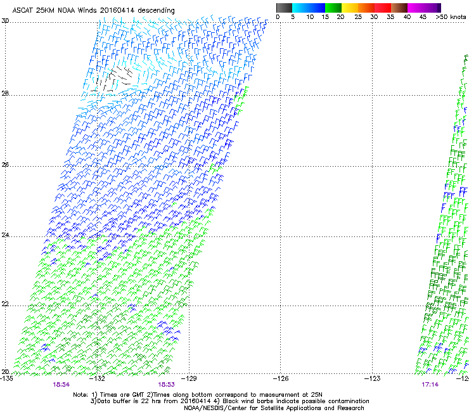Click the NOAA/NESDIS credit line
This screenshot has height=412, width=469.
click(x=274, y=408)
